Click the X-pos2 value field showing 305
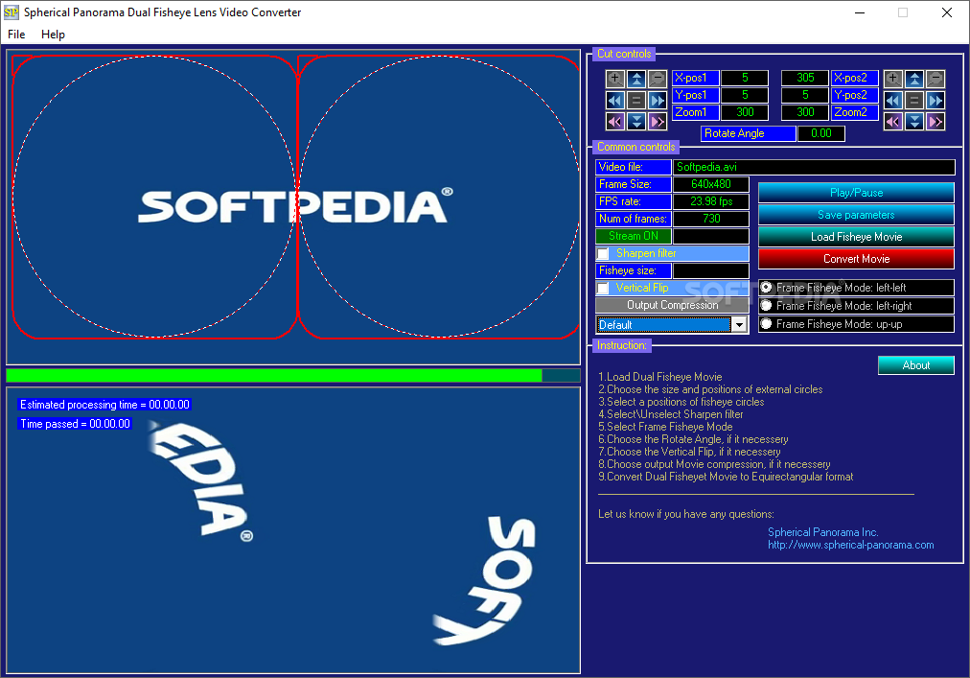 [x=805, y=78]
